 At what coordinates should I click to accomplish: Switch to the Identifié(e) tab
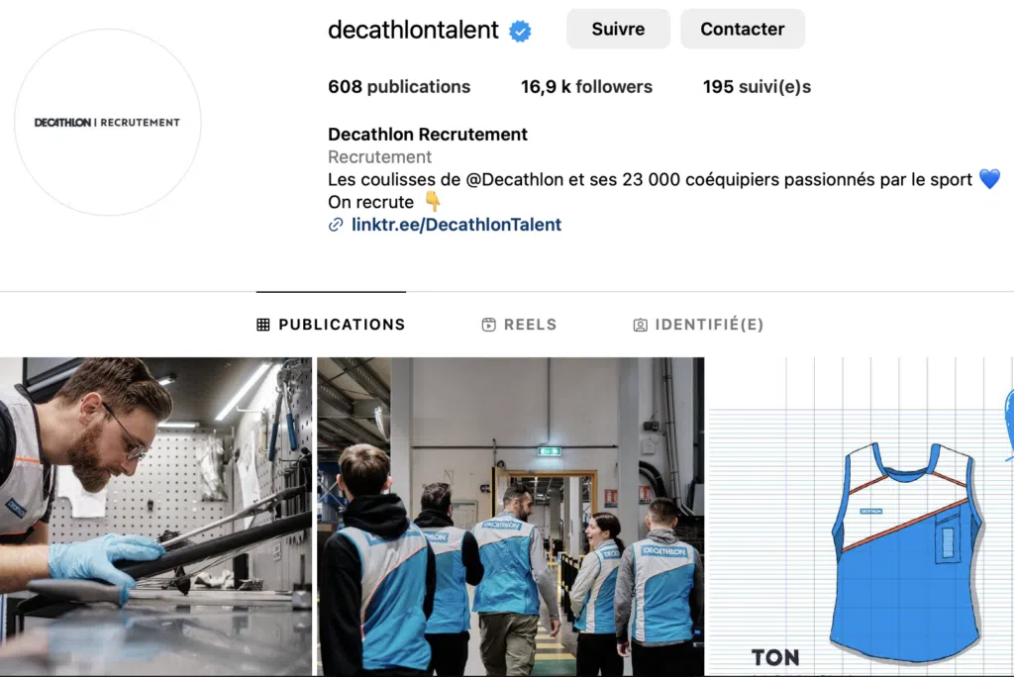coord(698,325)
